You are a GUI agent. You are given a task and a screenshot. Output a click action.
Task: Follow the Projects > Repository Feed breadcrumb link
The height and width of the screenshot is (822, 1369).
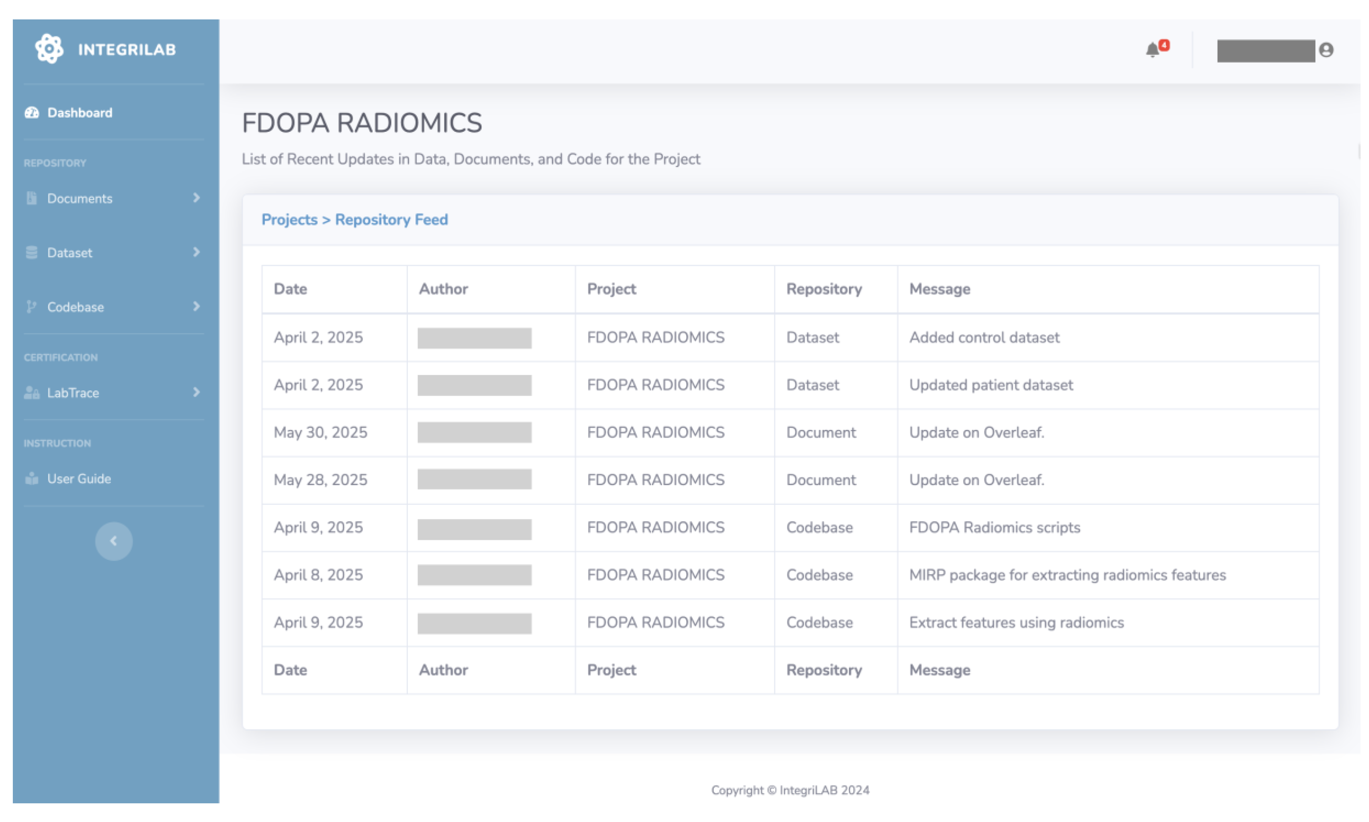pyautogui.click(x=354, y=219)
